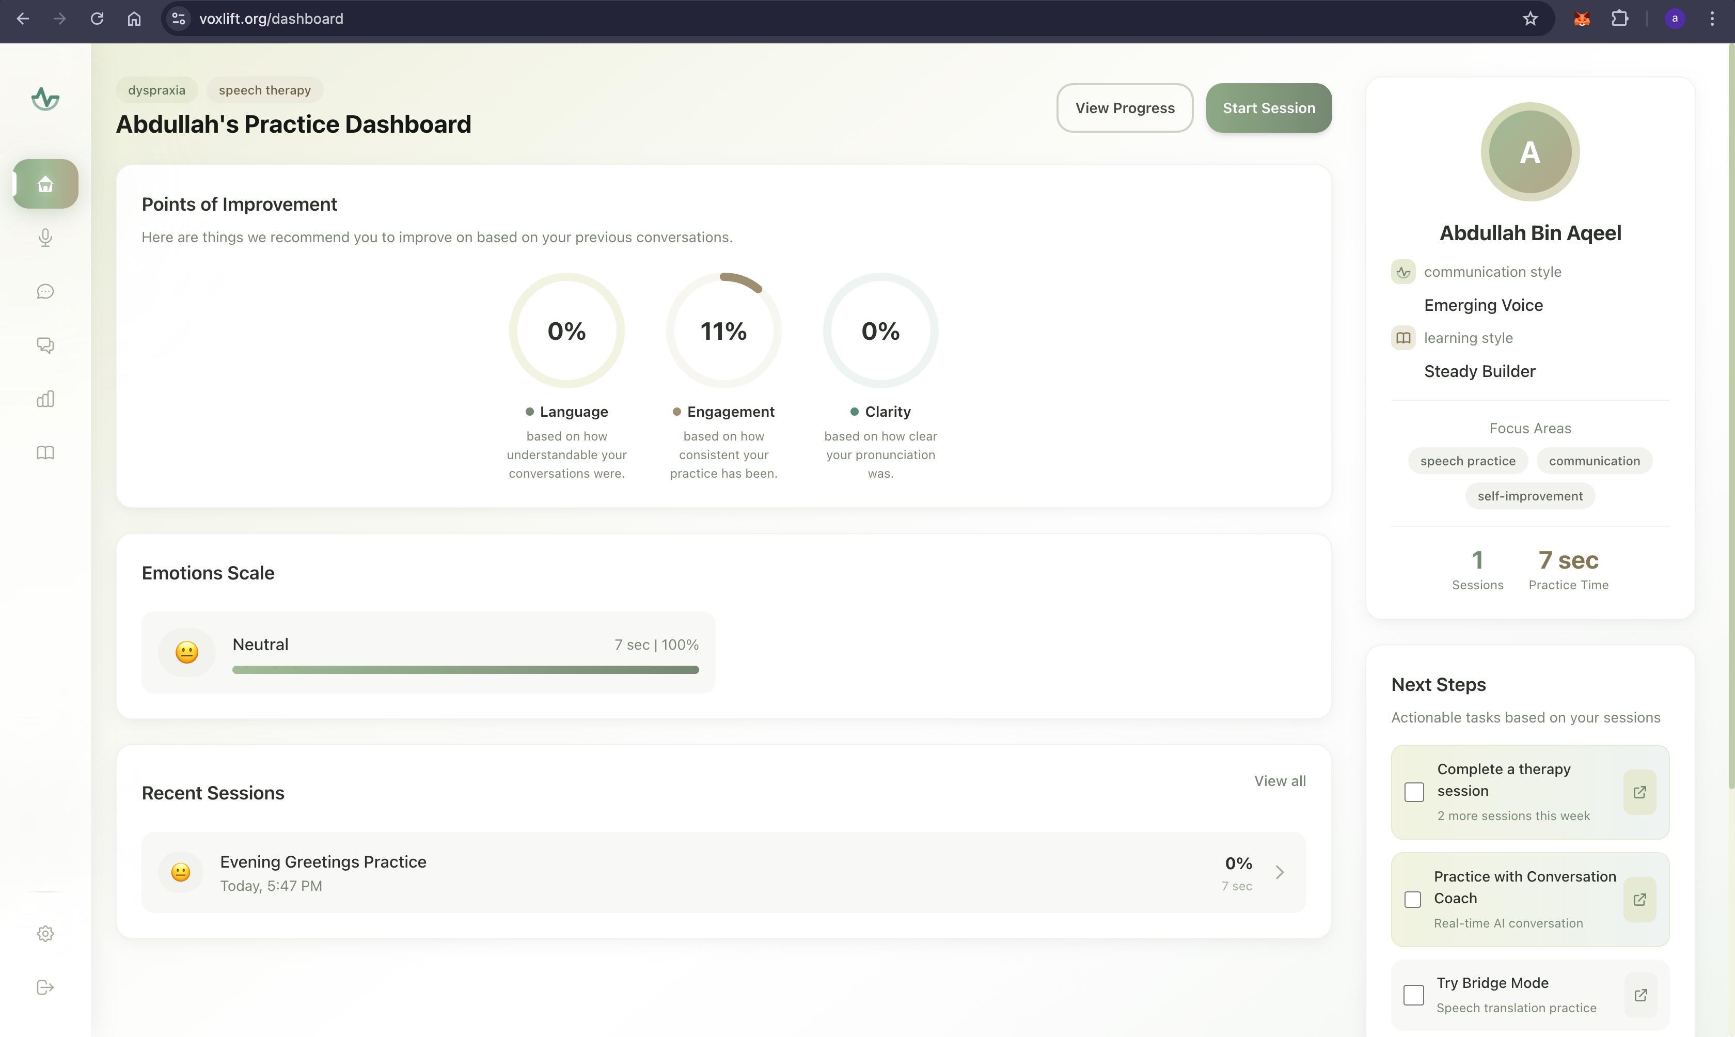Click the open book sidebar icon
This screenshot has width=1735, height=1037.
(x=45, y=453)
